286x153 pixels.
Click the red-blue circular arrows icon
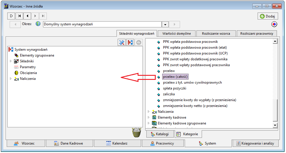(274, 24)
